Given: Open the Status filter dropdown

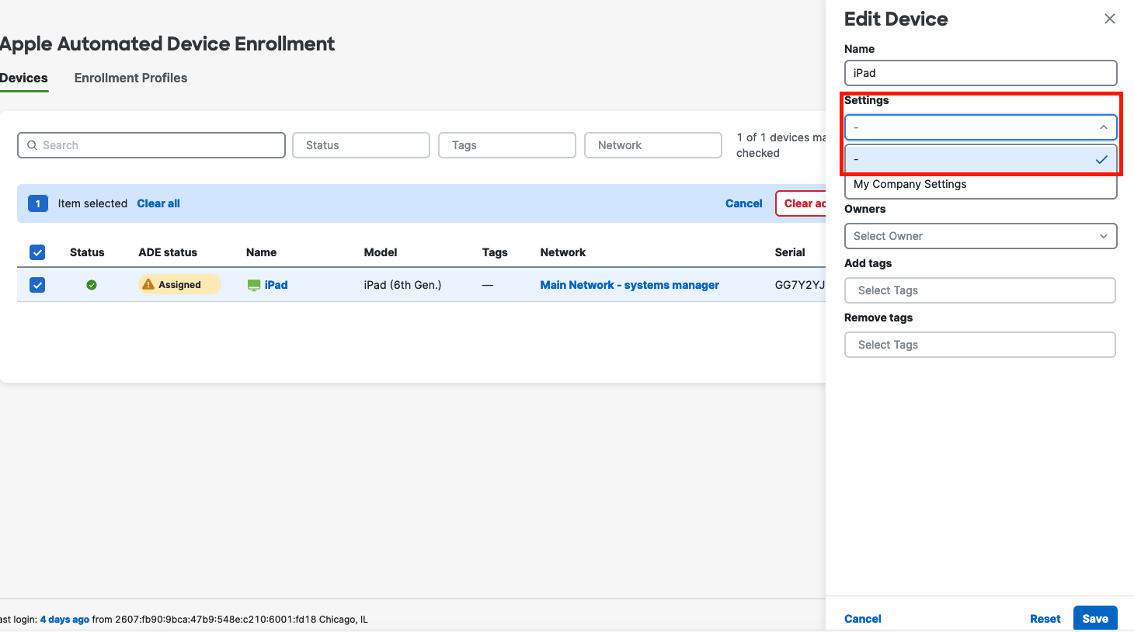Looking at the screenshot, I should point(360,145).
